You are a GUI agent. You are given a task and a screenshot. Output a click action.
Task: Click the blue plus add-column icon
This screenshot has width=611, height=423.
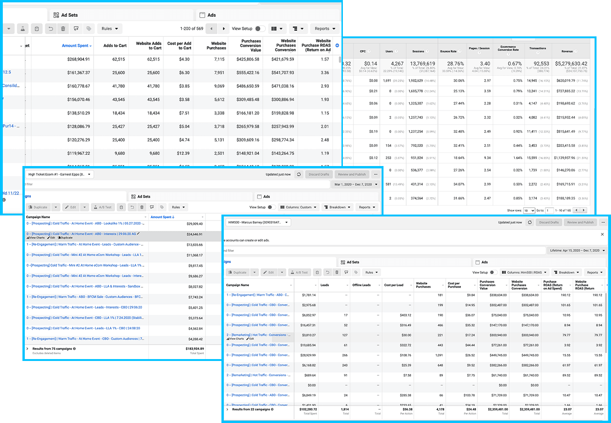click(337, 45)
